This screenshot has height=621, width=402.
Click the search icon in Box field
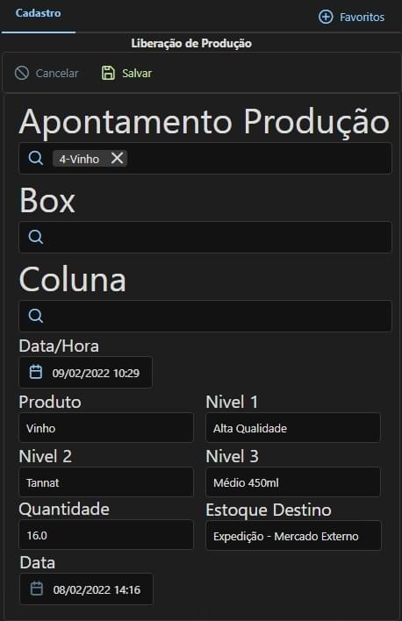pos(36,237)
